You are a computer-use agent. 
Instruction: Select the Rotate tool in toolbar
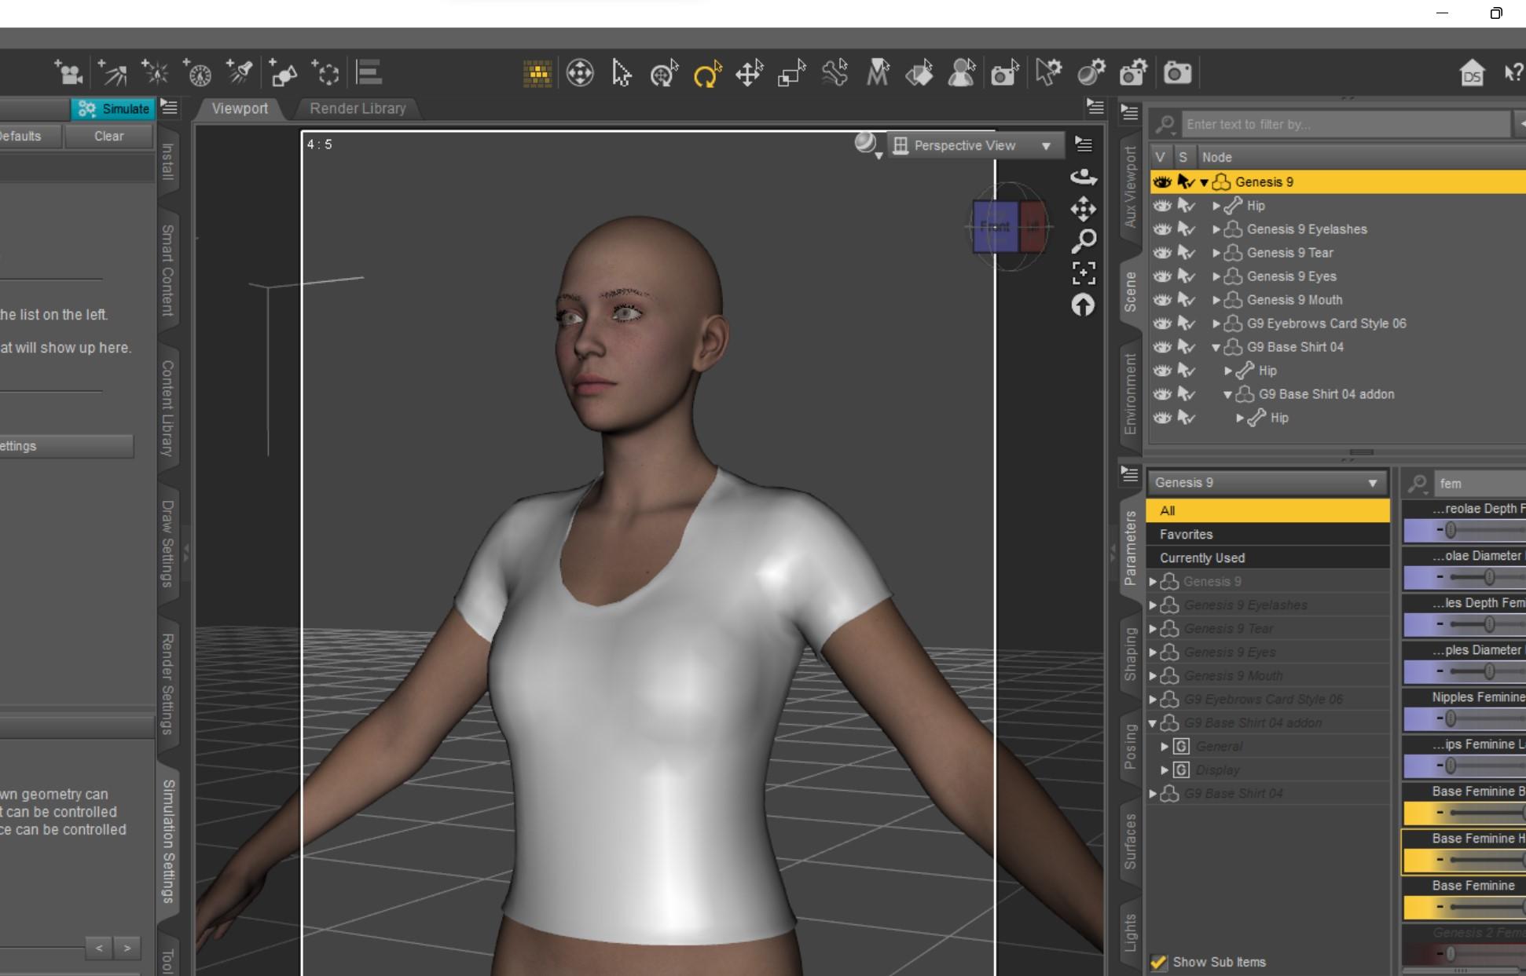click(706, 74)
